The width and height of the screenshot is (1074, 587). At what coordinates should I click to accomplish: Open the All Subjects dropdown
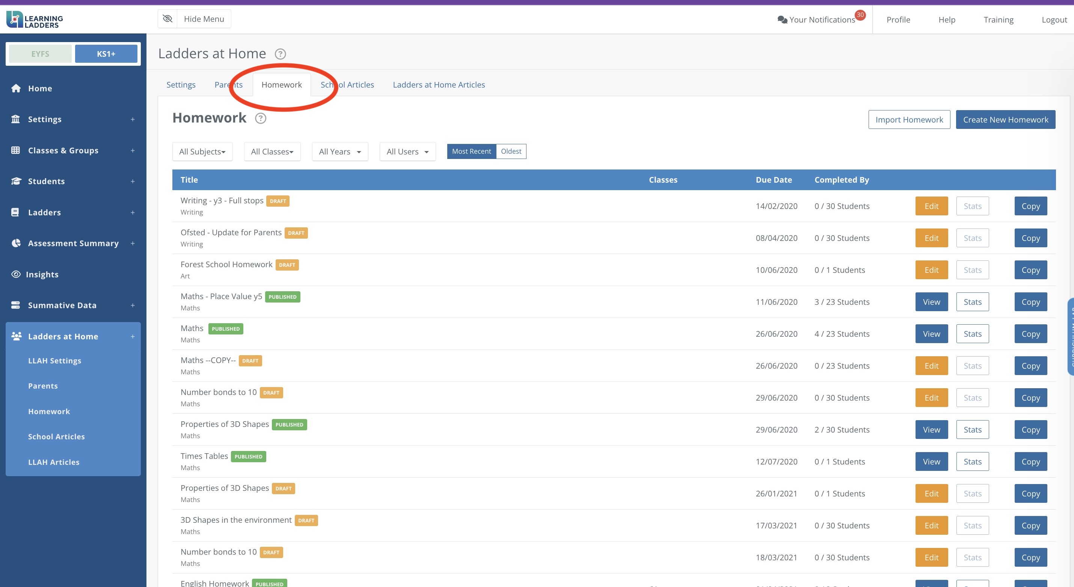(202, 151)
